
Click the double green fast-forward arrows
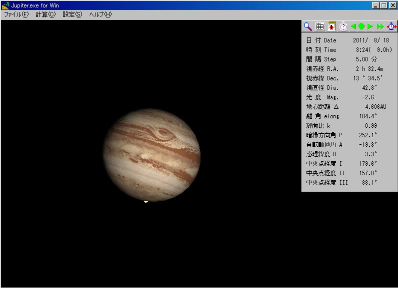[x=380, y=26]
